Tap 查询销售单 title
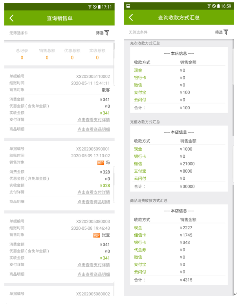The image size is (240, 304). tap(59, 18)
